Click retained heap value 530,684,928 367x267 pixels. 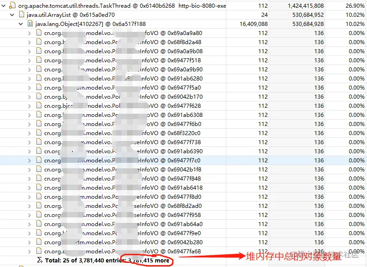tap(308, 24)
